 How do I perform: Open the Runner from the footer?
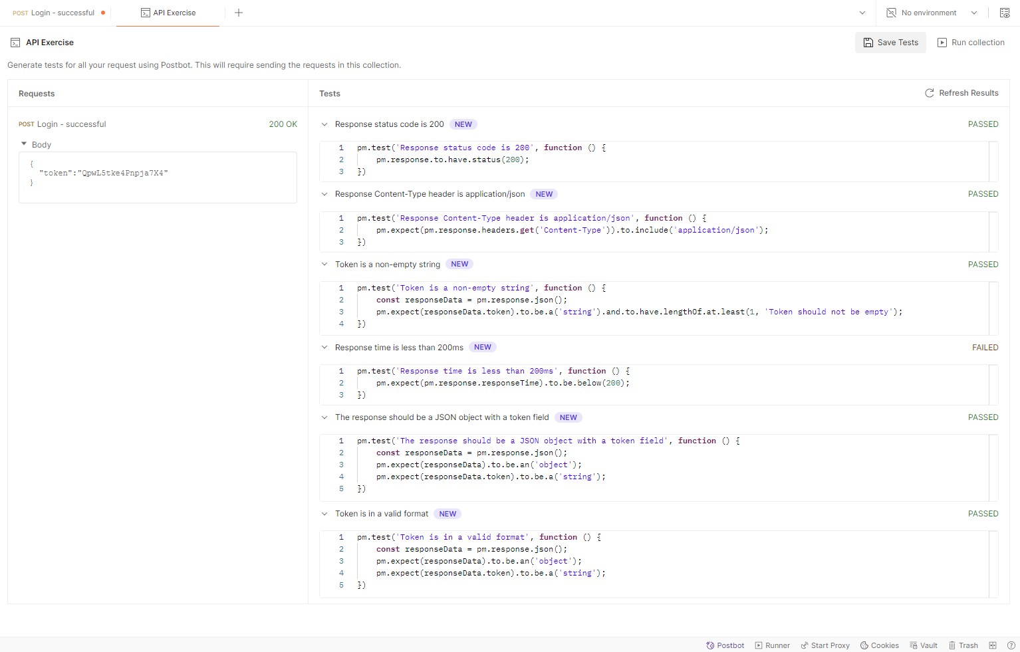point(772,645)
